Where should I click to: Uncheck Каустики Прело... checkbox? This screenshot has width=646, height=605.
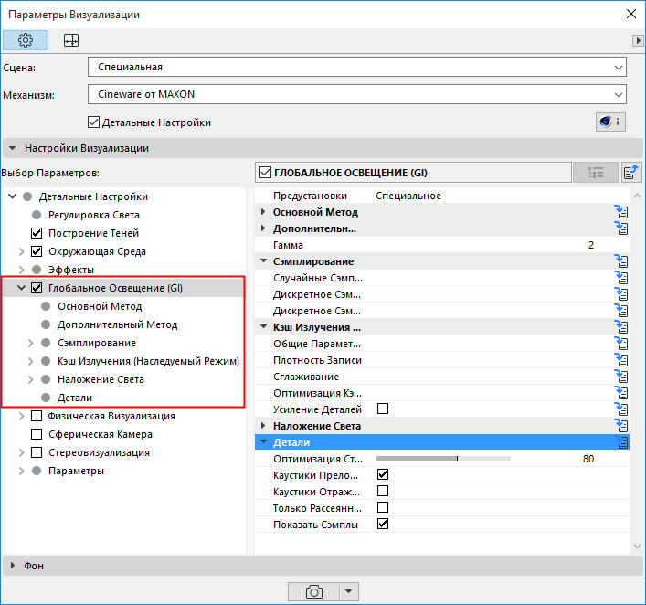(383, 474)
